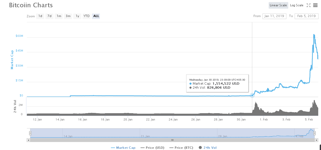This screenshot has width=321, height=150.
Task: Toggle the Market Cap series in legend
Action: (x=123, y=148)
